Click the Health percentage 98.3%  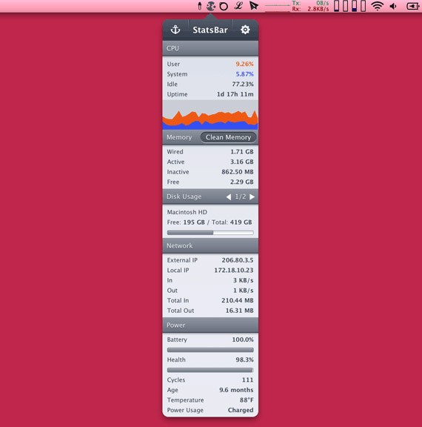tap(244, 360)
